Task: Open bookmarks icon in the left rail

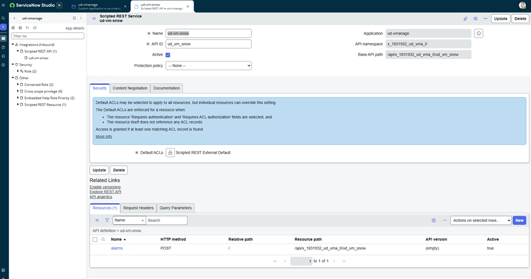Action: point(3,56)
